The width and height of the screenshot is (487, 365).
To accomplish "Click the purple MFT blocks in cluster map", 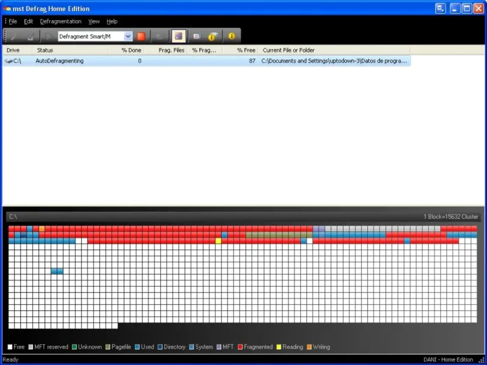I will (x=318, y=229).
